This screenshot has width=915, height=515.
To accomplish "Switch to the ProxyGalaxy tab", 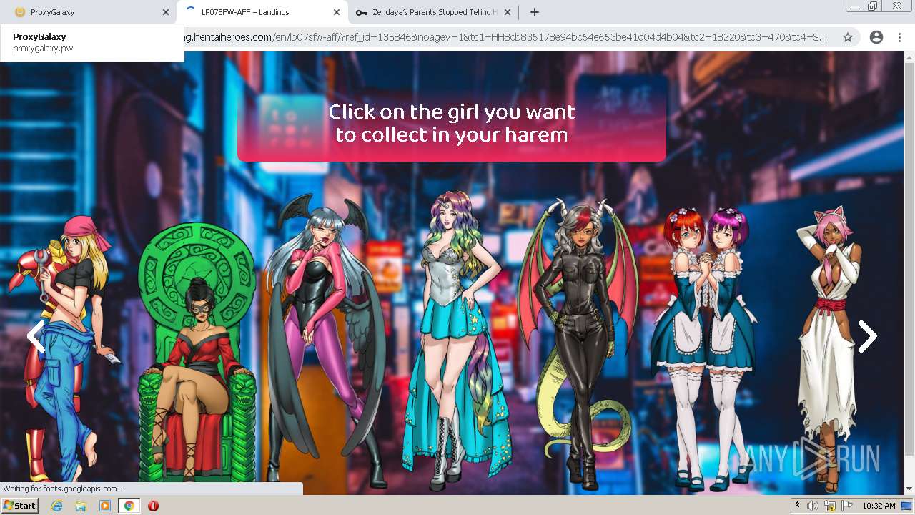I will (86, 12).
